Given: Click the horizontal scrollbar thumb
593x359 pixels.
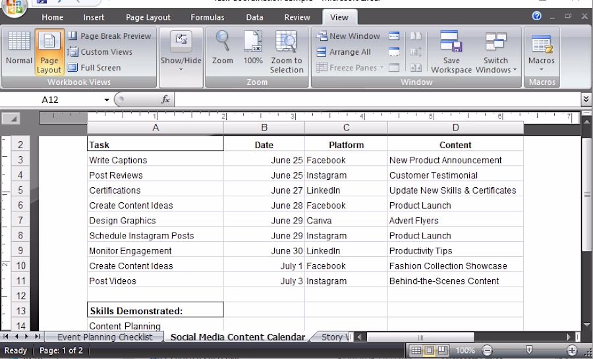Looking at the screenshot, I should (420, 337).
